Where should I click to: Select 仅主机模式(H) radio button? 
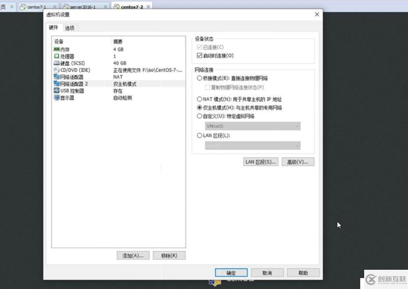click(199, 108)
